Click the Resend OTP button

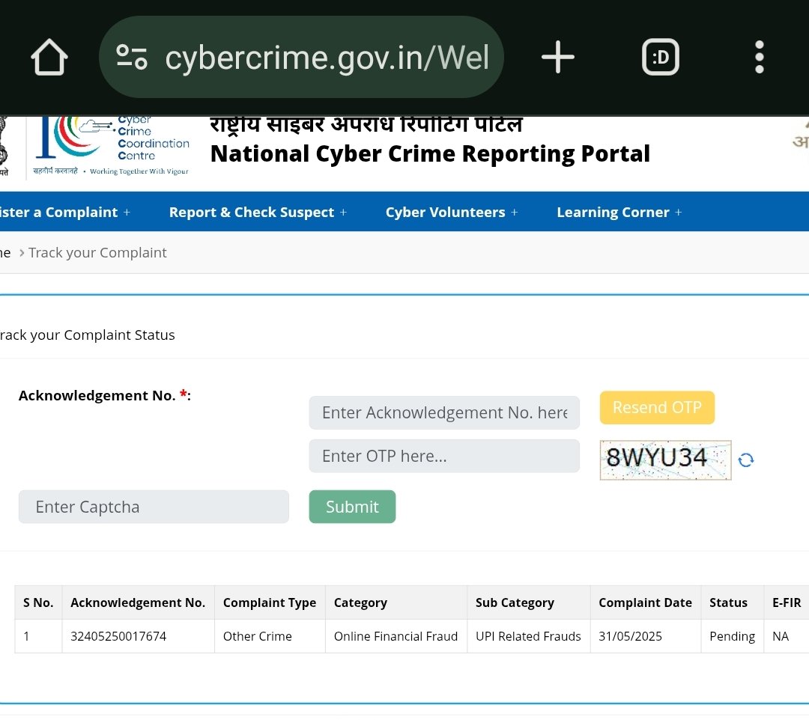657,408
